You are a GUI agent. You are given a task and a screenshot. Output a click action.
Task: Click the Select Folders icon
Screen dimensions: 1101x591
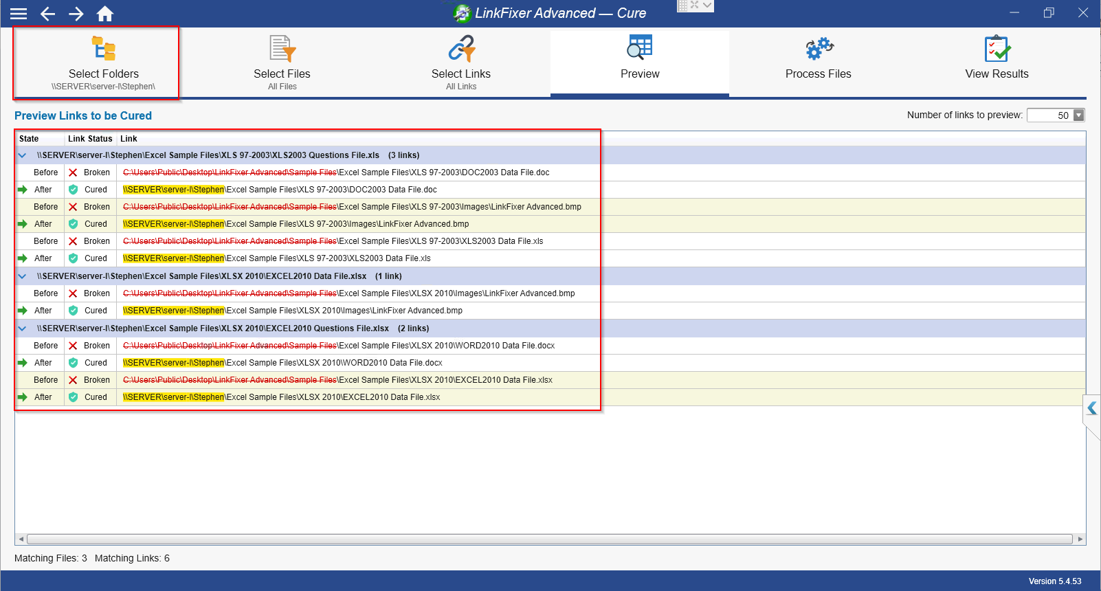pos(104,49)
